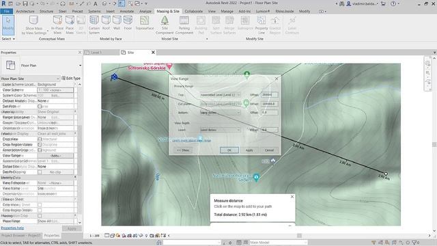The width and height of the screenshot is (437, 246).
Task: Open the Top level dropdown in View Range
Action: [x=220, y=95]
